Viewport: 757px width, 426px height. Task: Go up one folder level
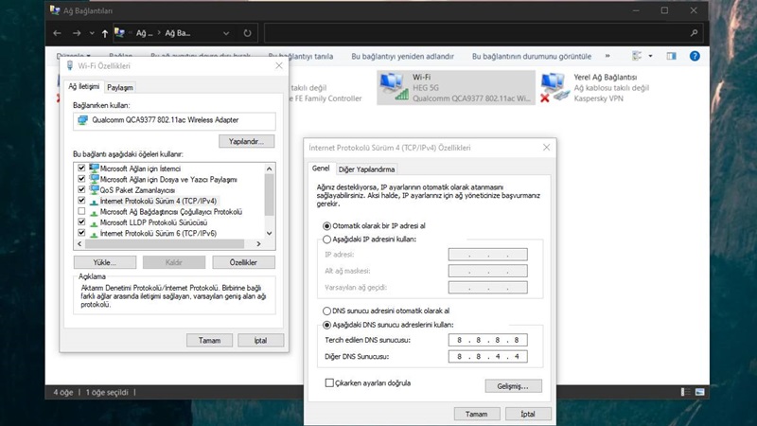click(x=105, y=33)
